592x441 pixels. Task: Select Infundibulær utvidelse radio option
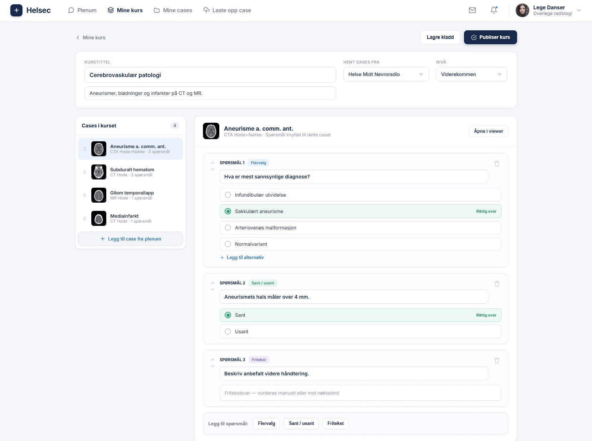(x=228, y=195)
